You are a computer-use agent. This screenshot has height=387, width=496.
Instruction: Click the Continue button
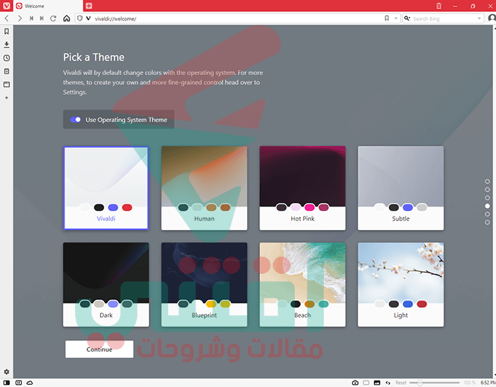[x=99, y=349]
